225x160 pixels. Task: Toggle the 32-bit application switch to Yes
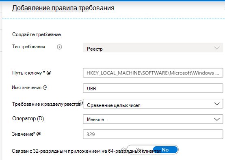click(140, 150)
